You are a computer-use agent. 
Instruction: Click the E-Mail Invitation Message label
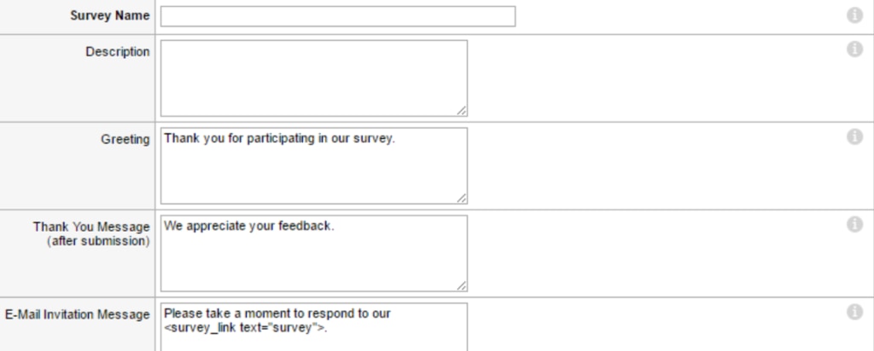(x=78, y=315)
